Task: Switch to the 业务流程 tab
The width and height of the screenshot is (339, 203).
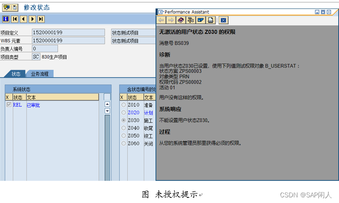Action: (x=40, y=74)
